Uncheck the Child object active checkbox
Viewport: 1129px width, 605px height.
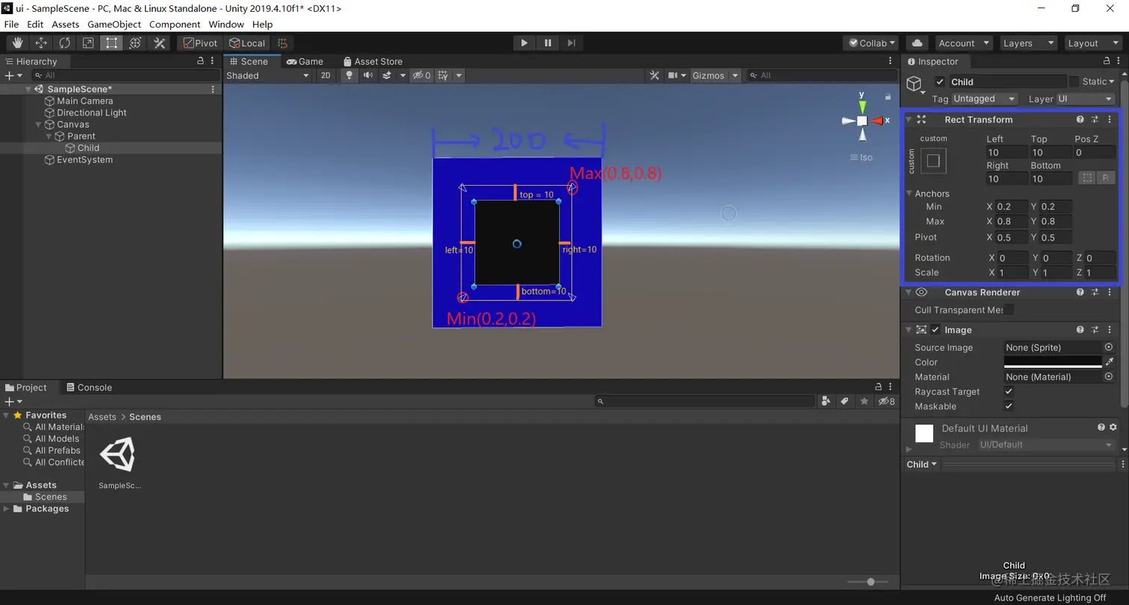pyautogui.click(x=939, y=82)
